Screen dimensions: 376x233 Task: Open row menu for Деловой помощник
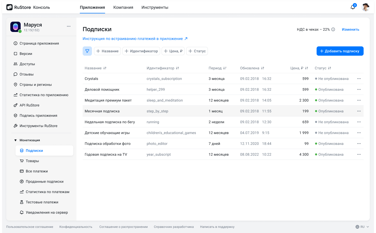tap(359, 89)
